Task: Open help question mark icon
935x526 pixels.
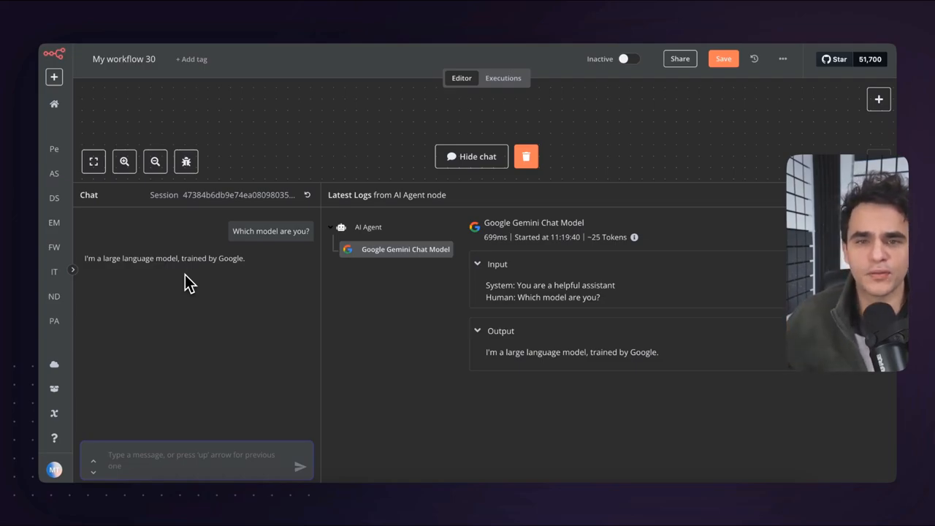Action: pos(54,438)
